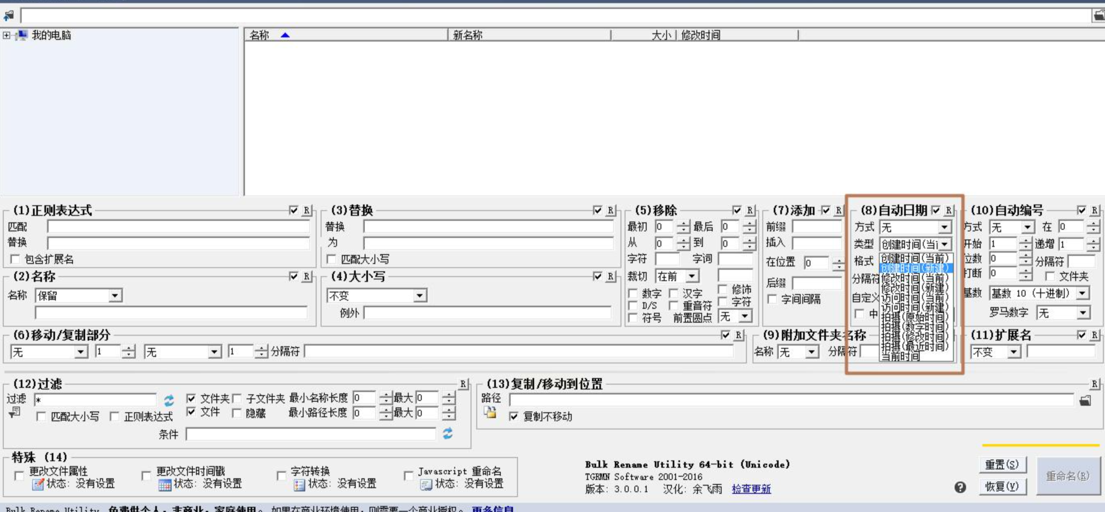
Task: Click the 名称 column header
Action: 260,35
